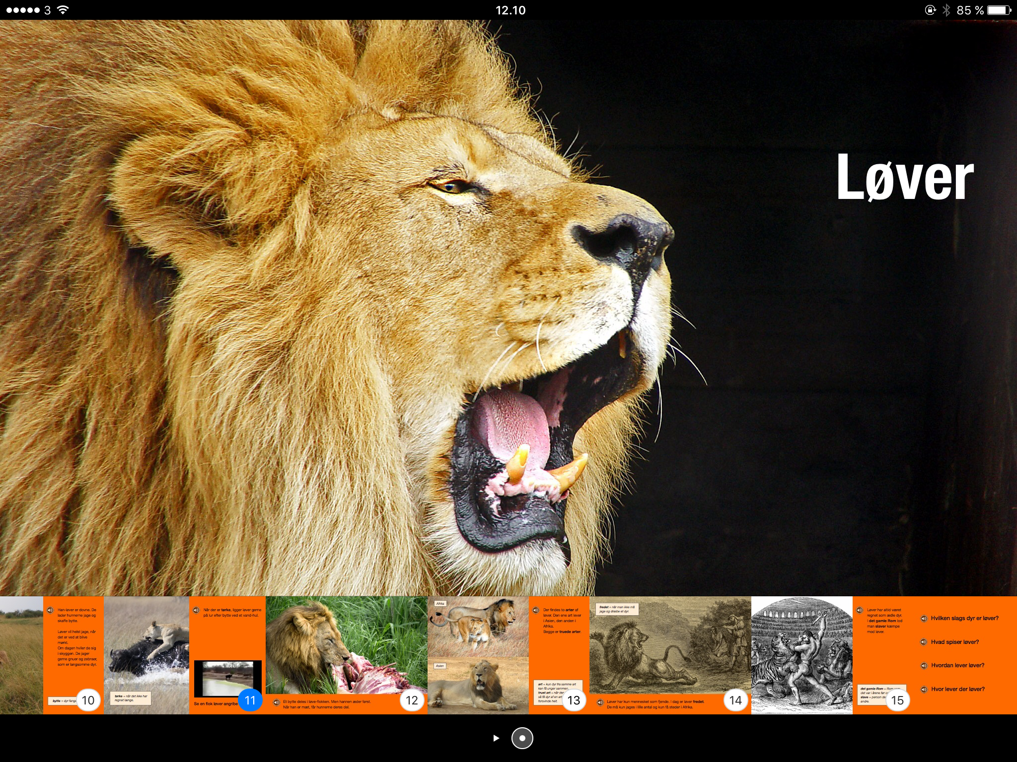The image size is (1017, 762).
Task: Open page 15 using its number badge
Action: (898, 700)
